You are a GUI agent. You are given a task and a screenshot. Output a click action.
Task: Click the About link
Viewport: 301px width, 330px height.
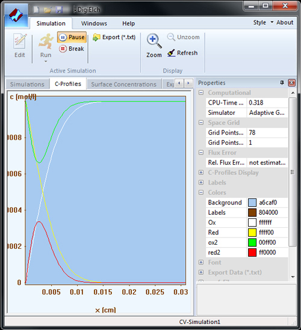coord(285,22)
